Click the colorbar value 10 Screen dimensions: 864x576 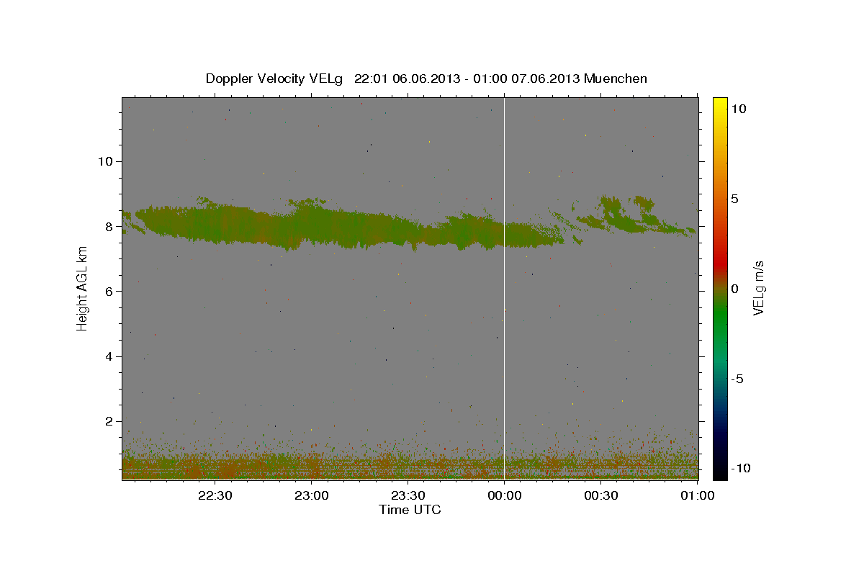click(x=740, y=109)
